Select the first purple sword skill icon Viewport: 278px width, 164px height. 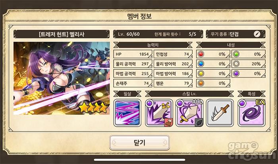(159, 113)
